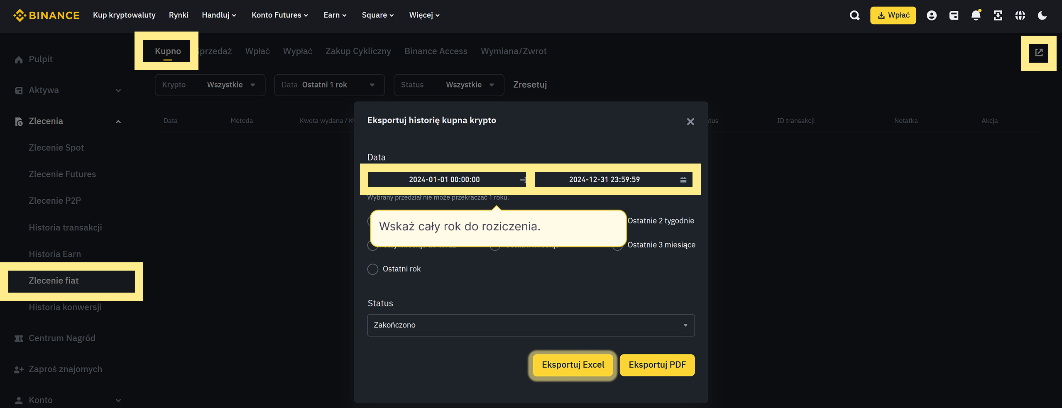Click calendar icon in date range field
The image size is (1062, 408).
coord(683,180)
